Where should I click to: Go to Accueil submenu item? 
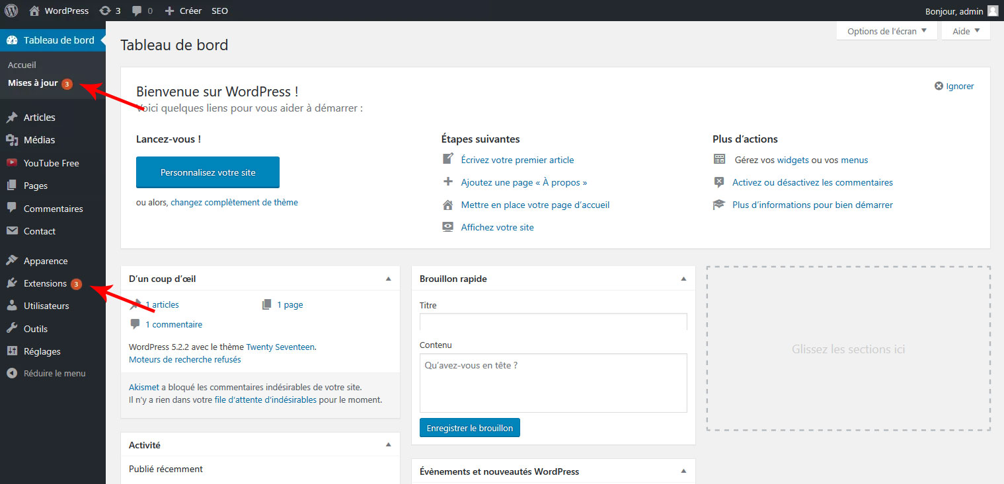click(x=22, y=65)
